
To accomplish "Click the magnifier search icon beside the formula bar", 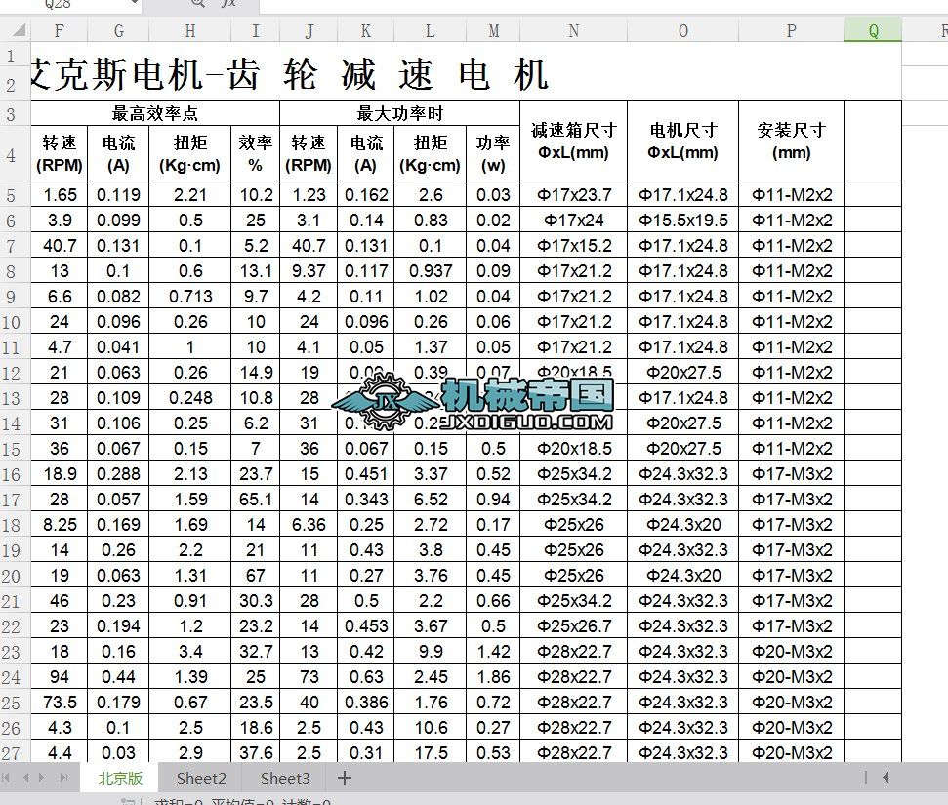I will 196,5.
